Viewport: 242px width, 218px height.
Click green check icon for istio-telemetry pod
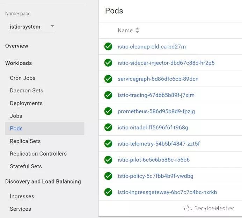tap(108, 144)
